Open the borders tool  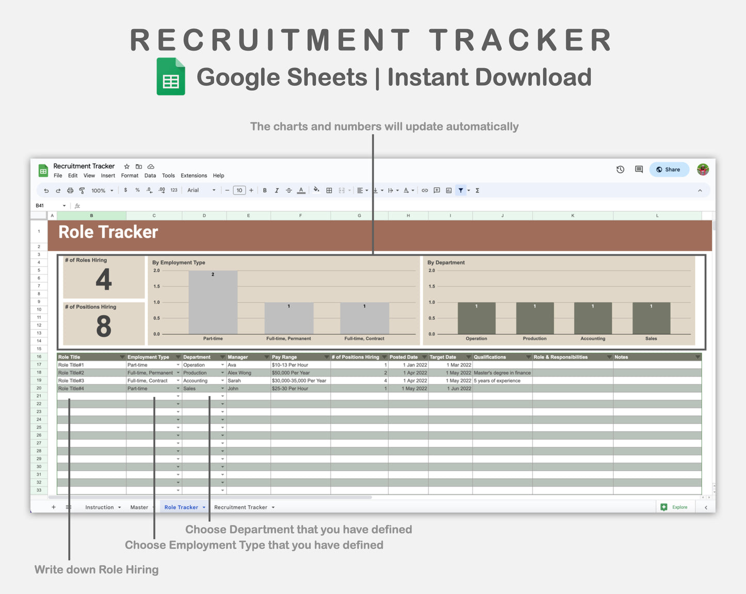click(328, 190)
